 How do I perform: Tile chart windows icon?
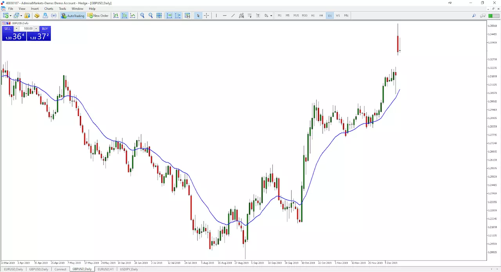[159, 16]
